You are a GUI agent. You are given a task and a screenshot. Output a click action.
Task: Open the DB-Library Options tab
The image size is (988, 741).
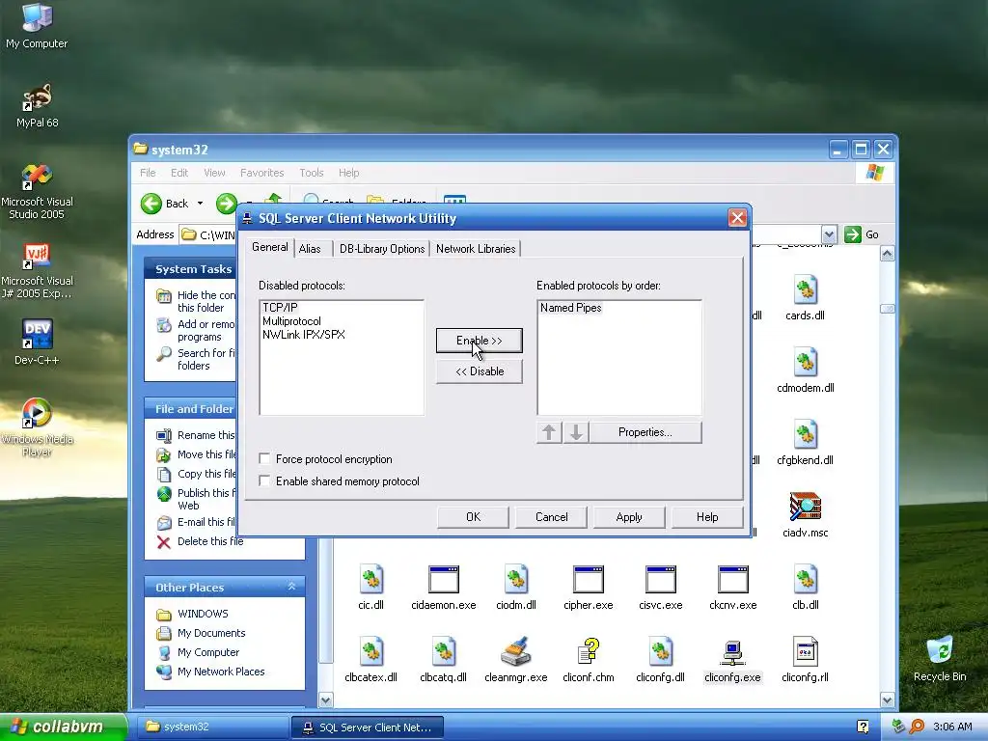tap(382, 249)
